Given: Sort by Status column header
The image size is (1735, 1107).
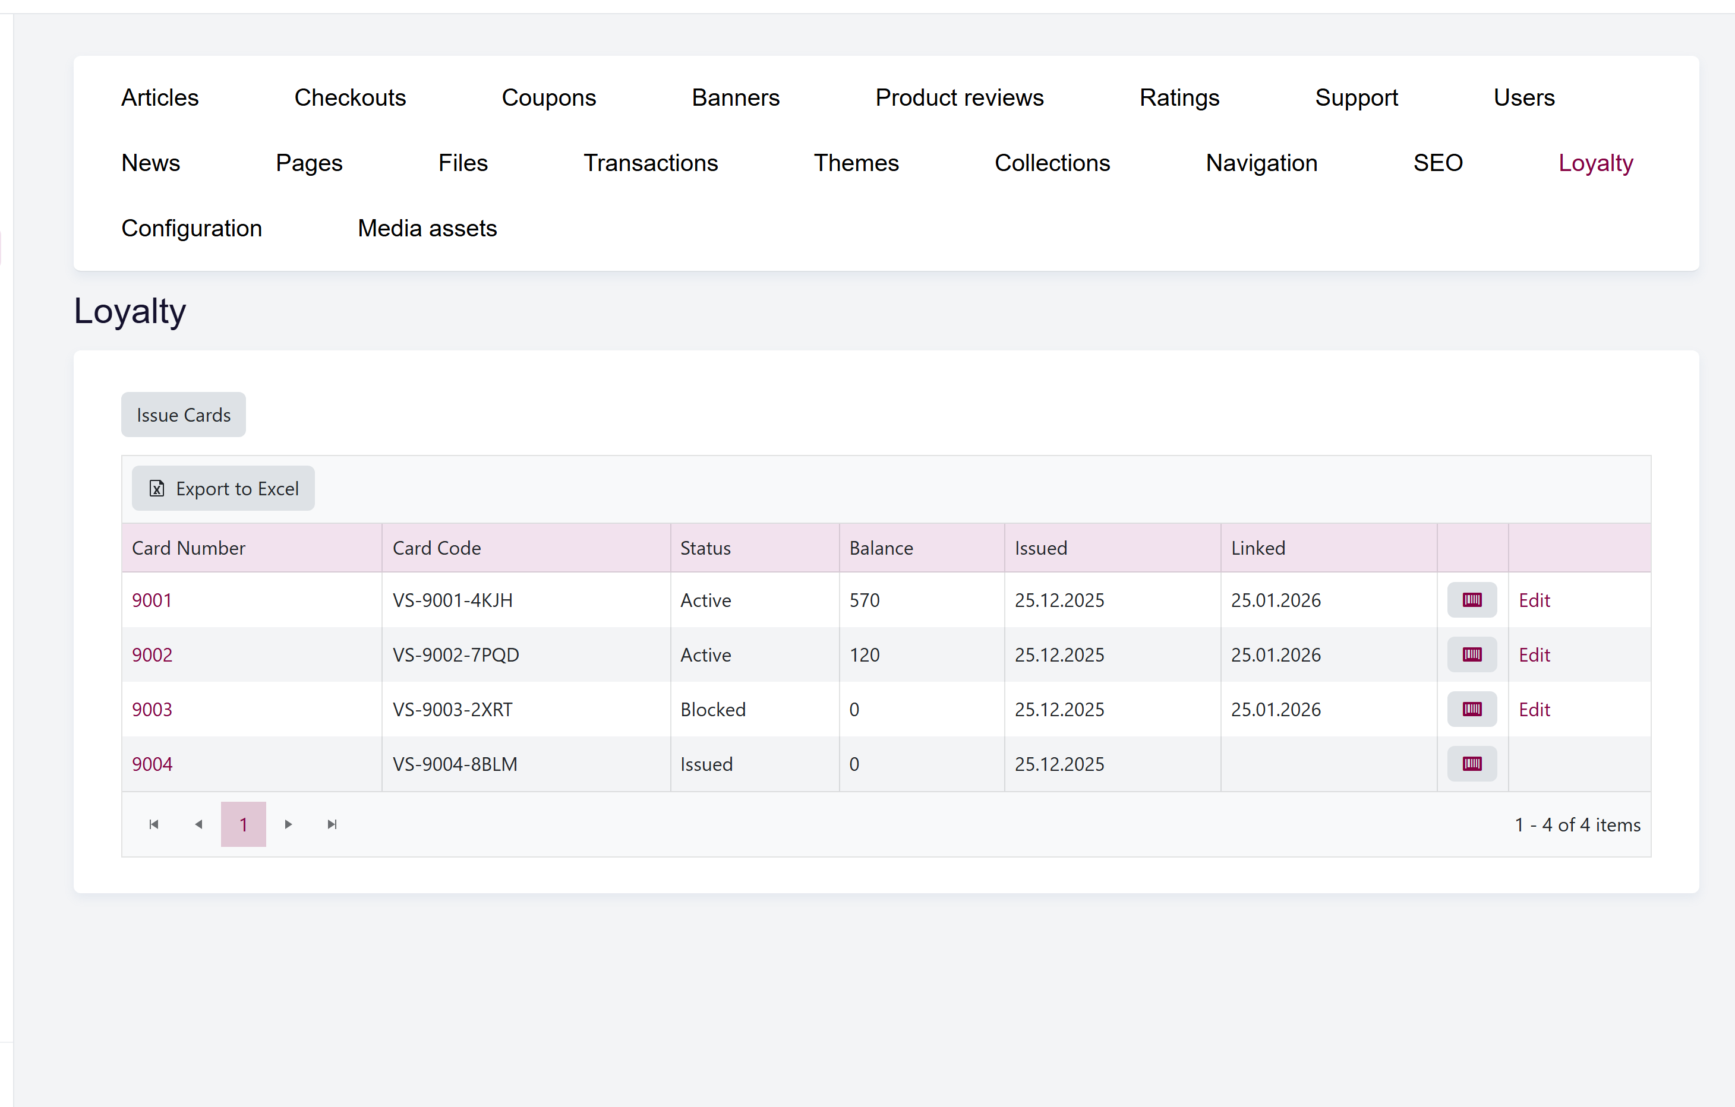Looking at the screenshot, I should (755, 548).
